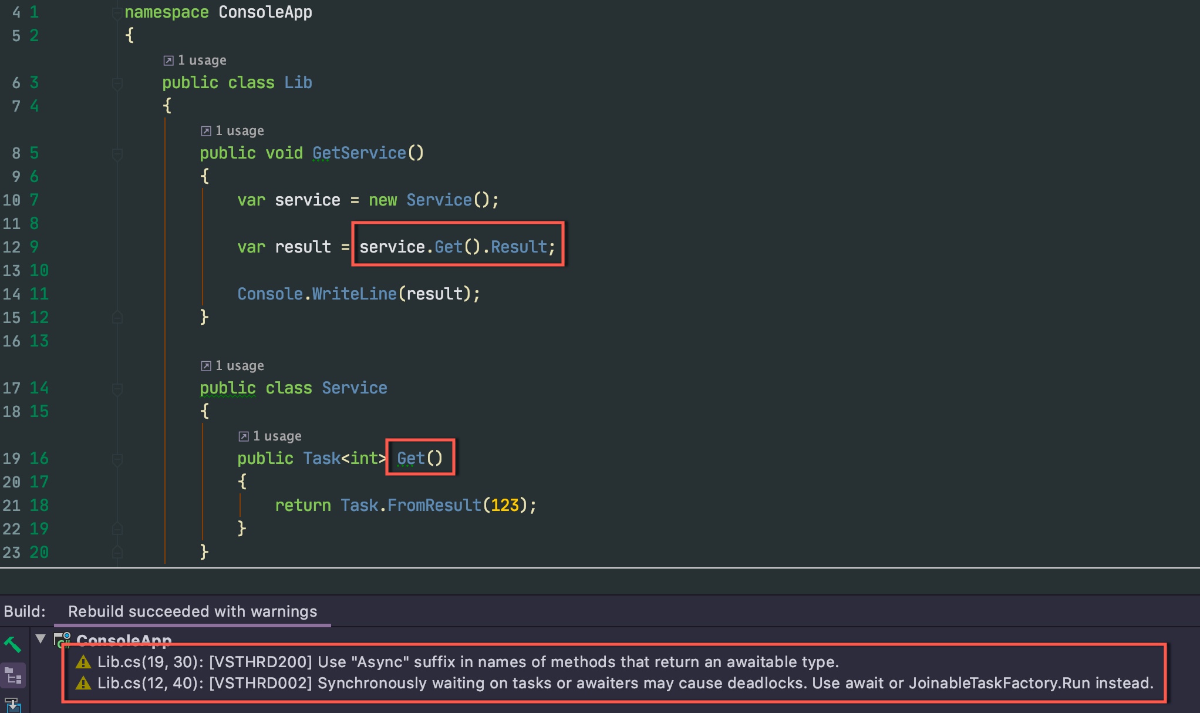Open the '1 usage' link above Lib
The width and height of the screenshot is (1200, 713).
pyautogui.click(x=202, y=60)
